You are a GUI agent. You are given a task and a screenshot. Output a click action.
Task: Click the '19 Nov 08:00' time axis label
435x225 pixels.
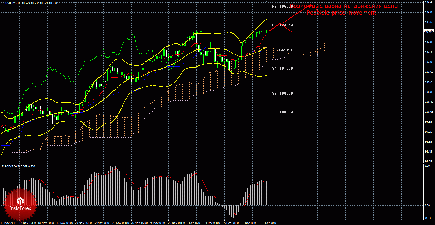(x=65, y=223)
